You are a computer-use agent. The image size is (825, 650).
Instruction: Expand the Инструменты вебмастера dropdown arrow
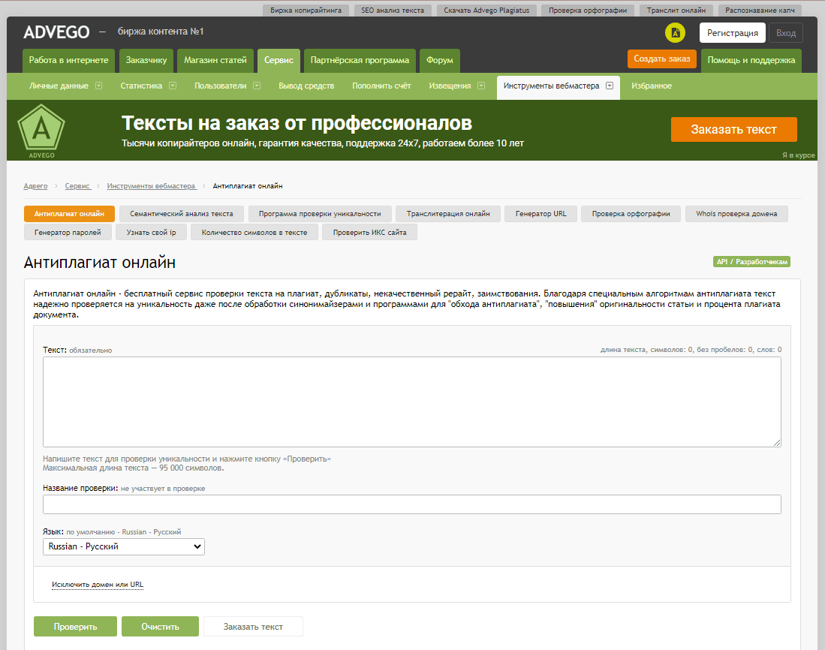pos(610,86)
